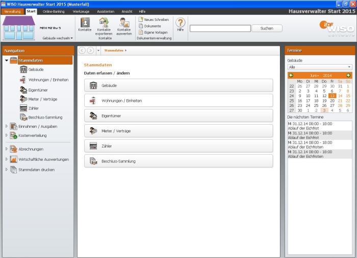
Task: Click the Kontakte auswerten icon
Action: pyautogui.click(x=124, y=22)
